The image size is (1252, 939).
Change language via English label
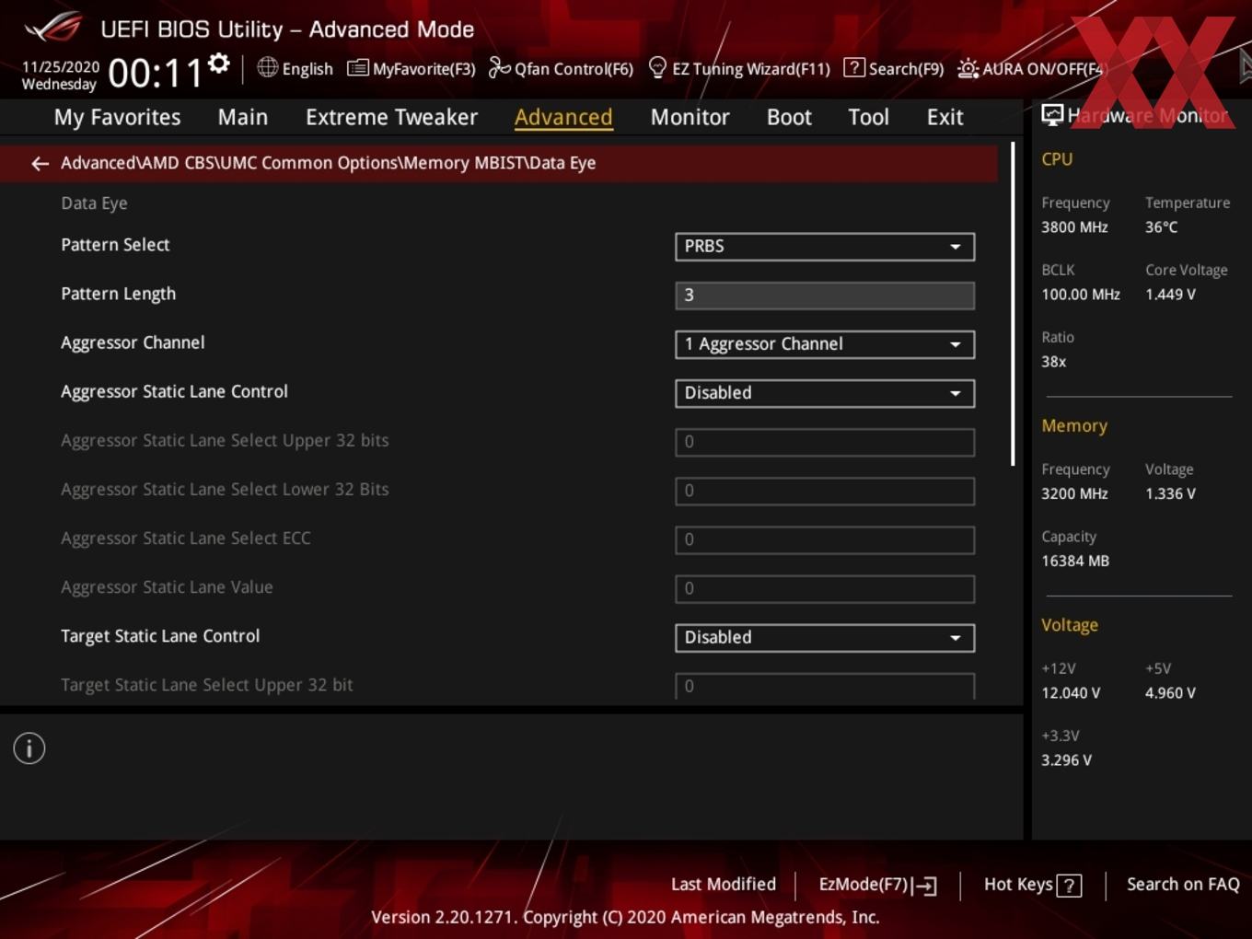(307, 69)
